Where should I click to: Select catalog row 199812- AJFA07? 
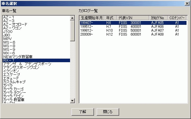133,30
